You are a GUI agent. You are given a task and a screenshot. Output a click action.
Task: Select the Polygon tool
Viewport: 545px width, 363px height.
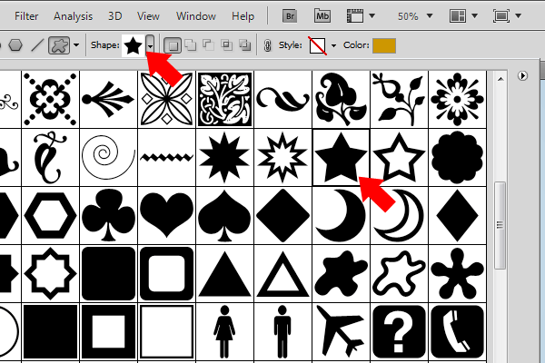[x=15, y=45]
